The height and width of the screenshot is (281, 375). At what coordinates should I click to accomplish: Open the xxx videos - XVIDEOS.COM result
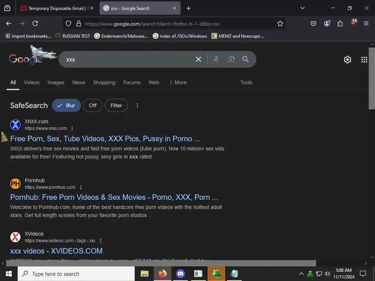coord(56,251)
